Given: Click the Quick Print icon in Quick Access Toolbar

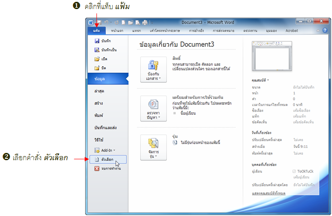Looking at the screenshot, I should click(145, 22).
